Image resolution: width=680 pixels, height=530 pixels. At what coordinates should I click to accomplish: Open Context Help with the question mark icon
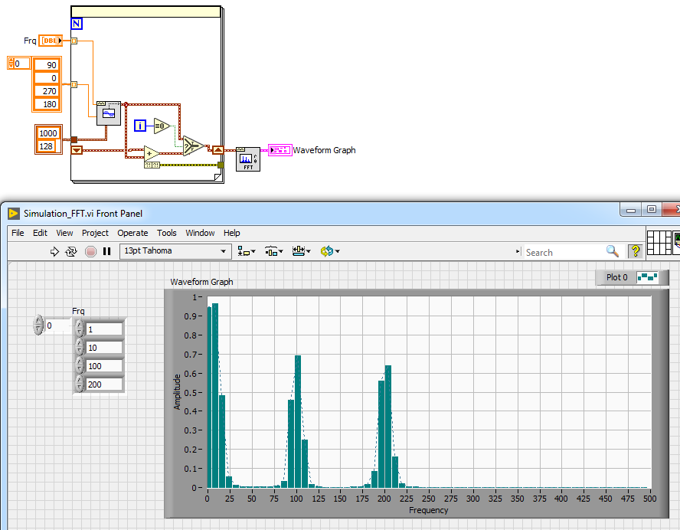(635, 251)
